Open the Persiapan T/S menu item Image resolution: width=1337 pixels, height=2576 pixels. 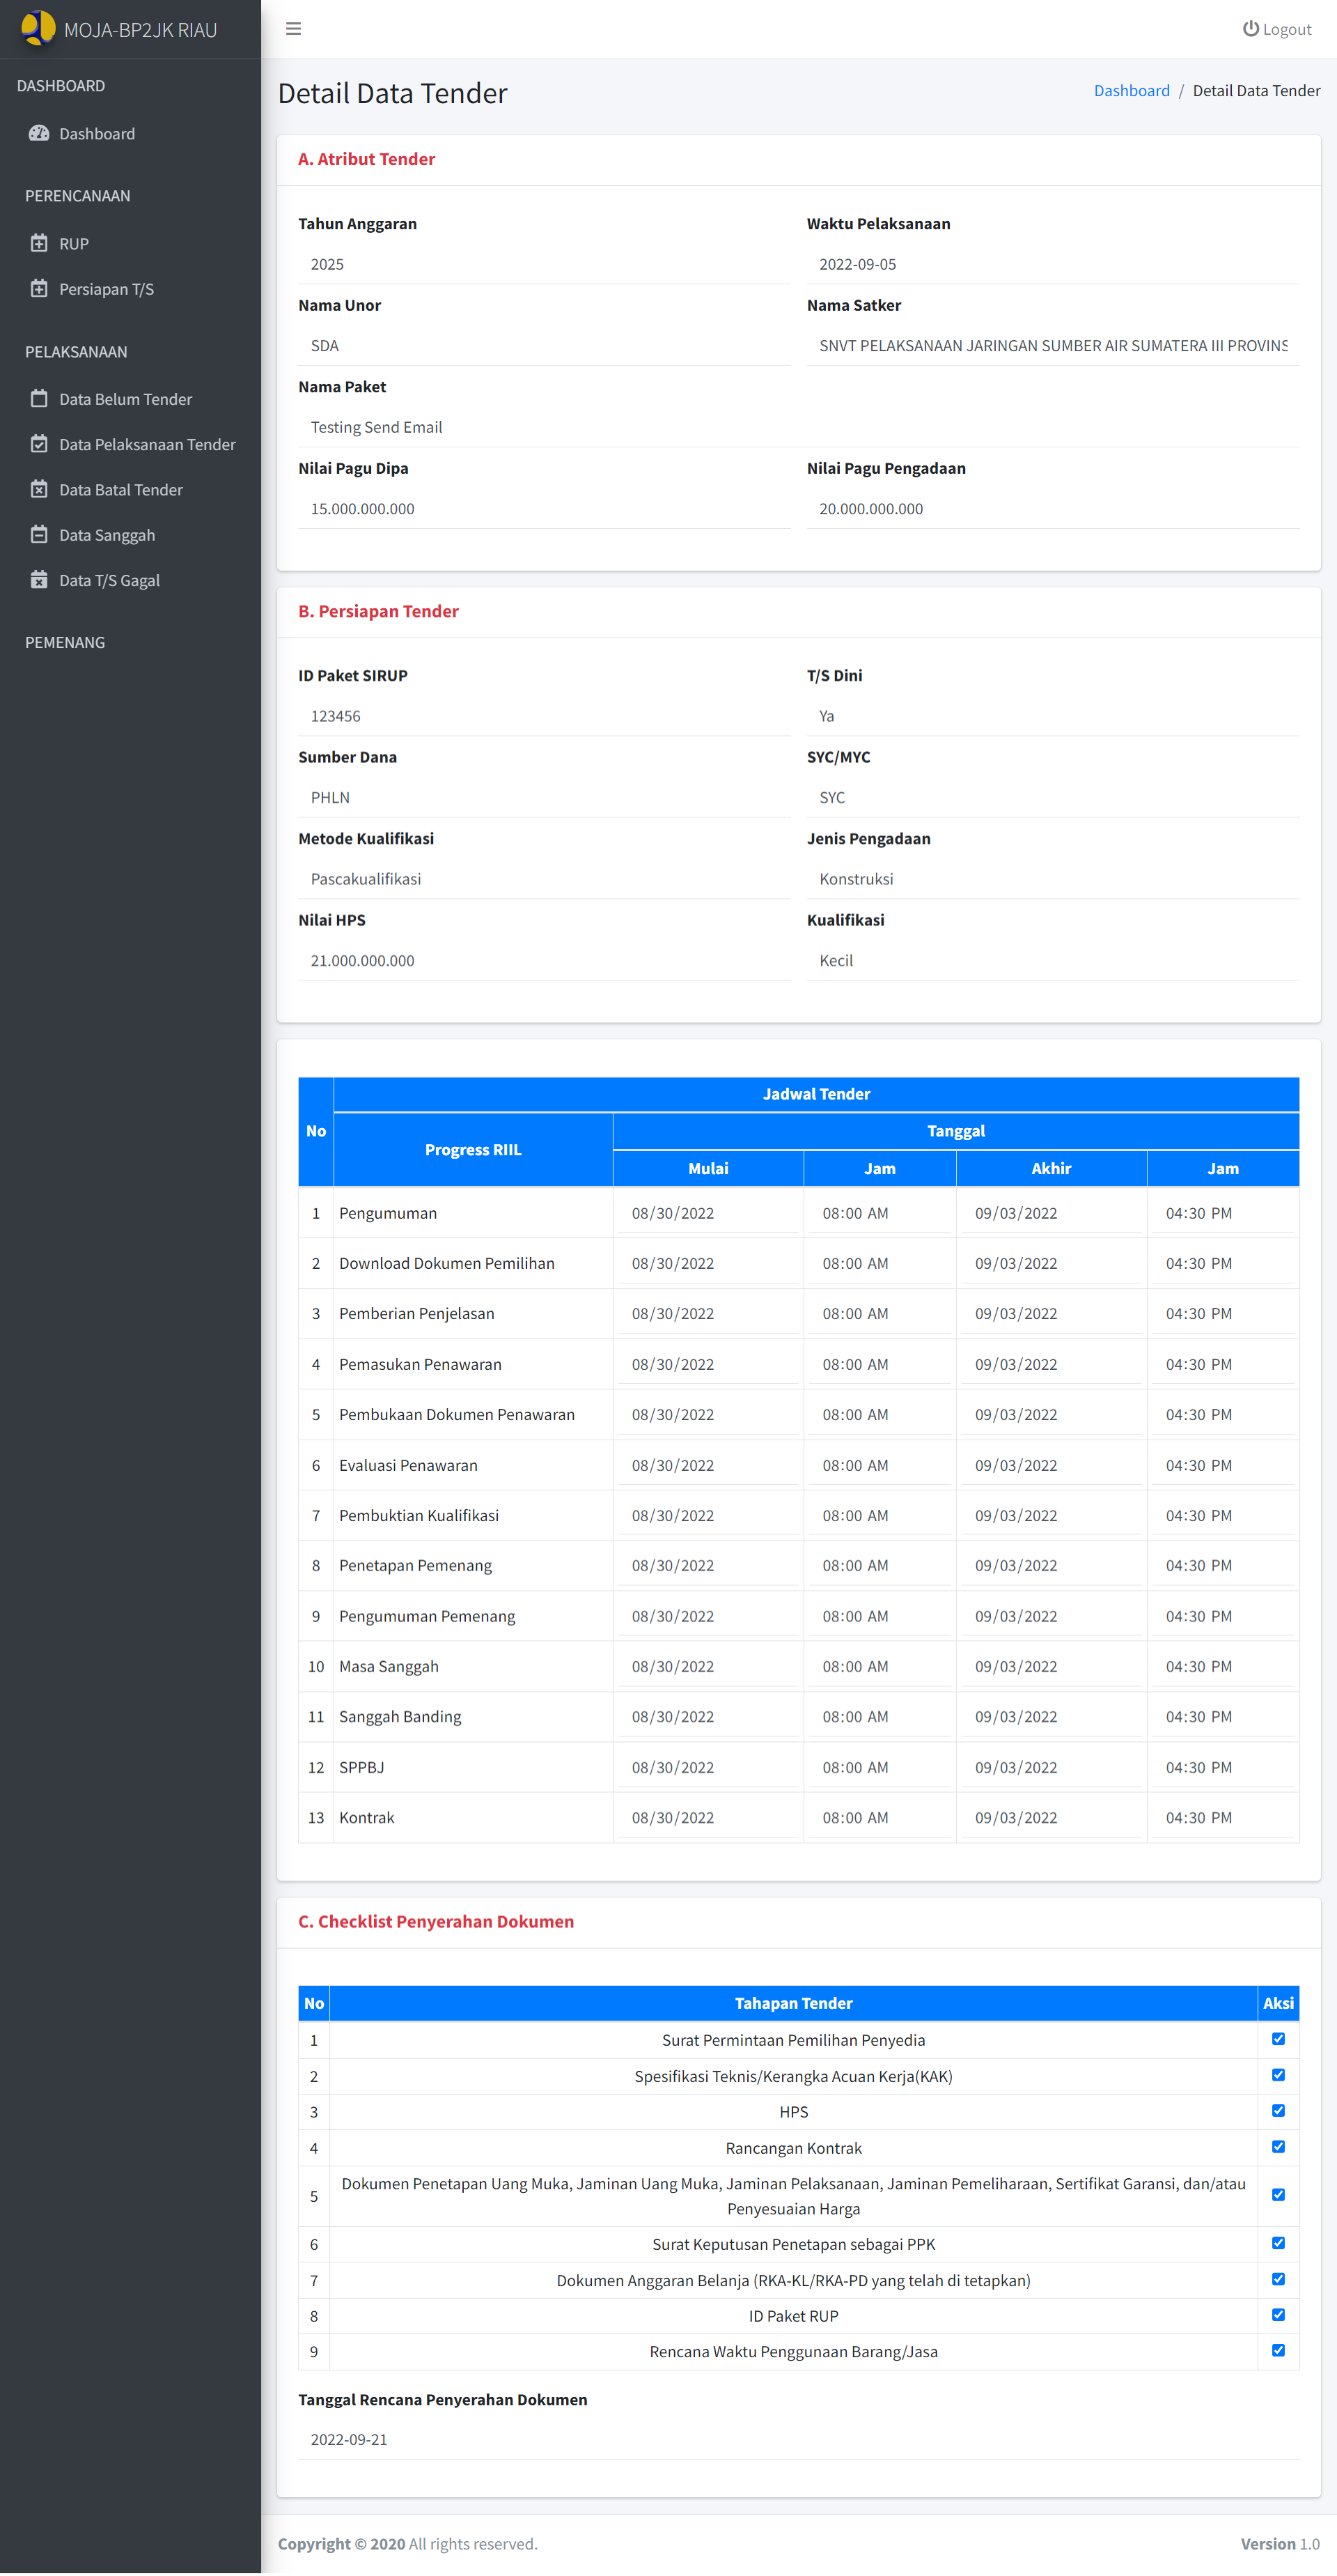106,289
